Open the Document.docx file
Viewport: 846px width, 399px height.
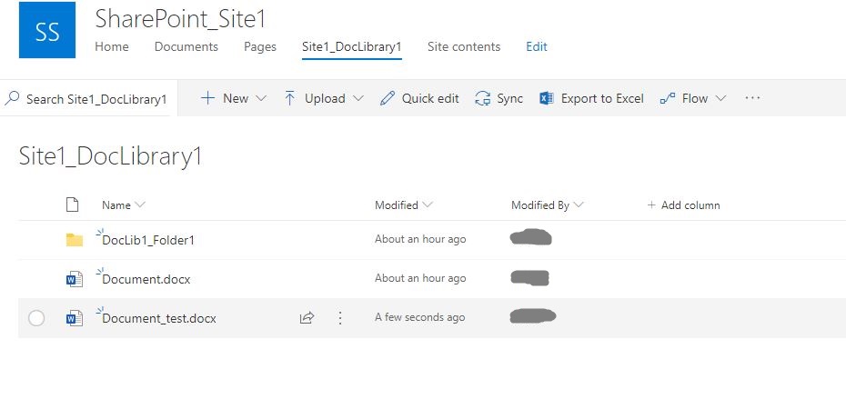point(146,279)
